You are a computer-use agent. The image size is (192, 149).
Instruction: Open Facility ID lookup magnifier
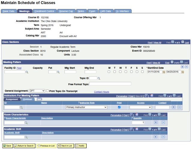coord(27,72)
